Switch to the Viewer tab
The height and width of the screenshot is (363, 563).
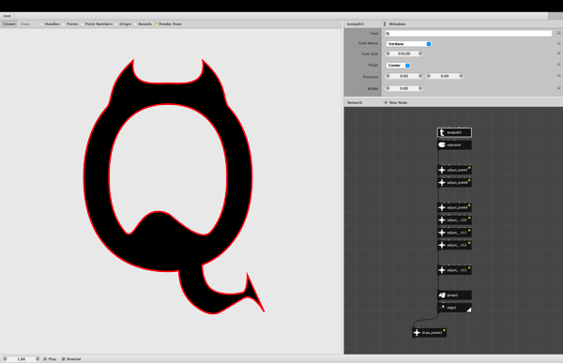click(x=9, y=24)
